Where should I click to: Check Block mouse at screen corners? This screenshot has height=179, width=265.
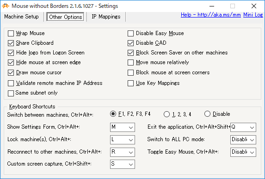point(130,72)
